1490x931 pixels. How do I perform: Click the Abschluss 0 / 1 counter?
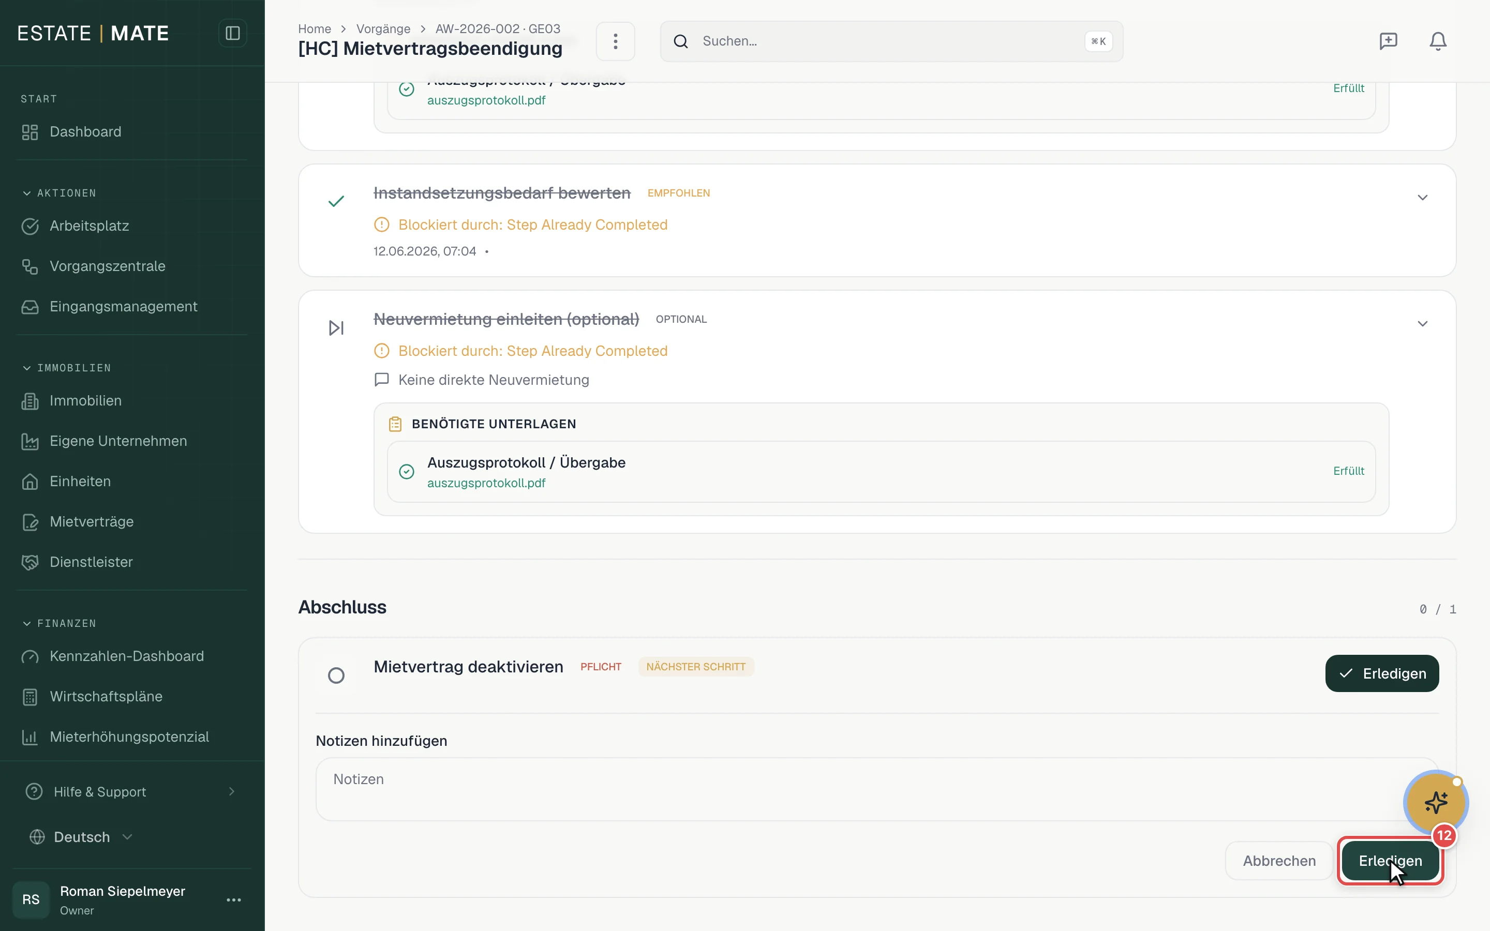pyautogui.click(x=1438, y=610)
